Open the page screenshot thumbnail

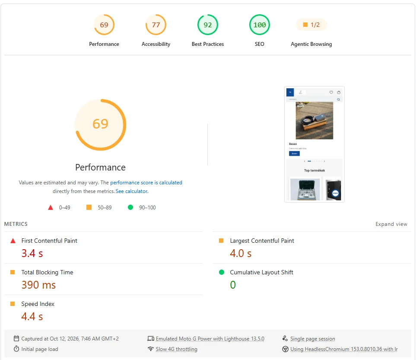pos(314,144)
